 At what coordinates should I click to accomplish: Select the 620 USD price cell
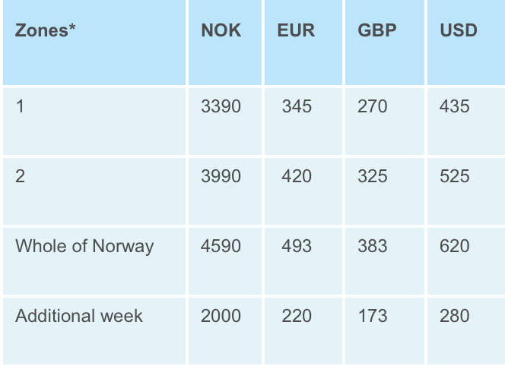coord(455,246)
